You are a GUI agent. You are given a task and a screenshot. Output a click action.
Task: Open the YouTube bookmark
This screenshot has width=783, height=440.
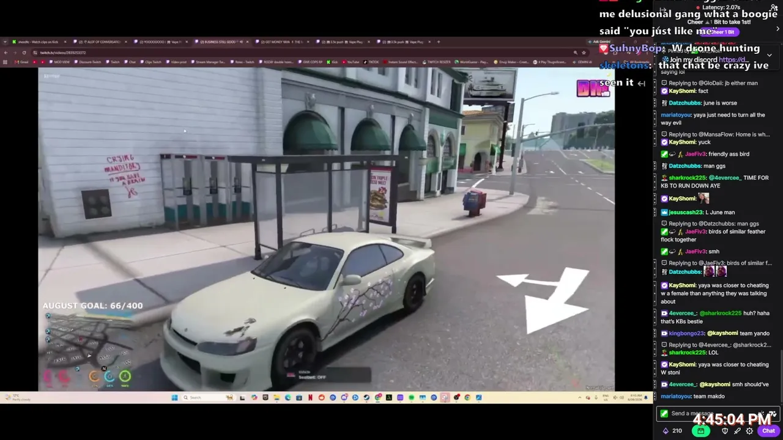[x=351, y=62]
